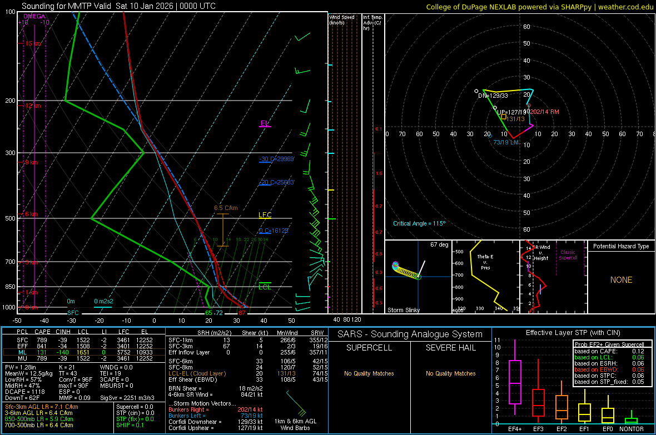Viewport: 656px width, 435px height.
Task: Click the 'Classic Supercell' label
Action: click(568, 255)
